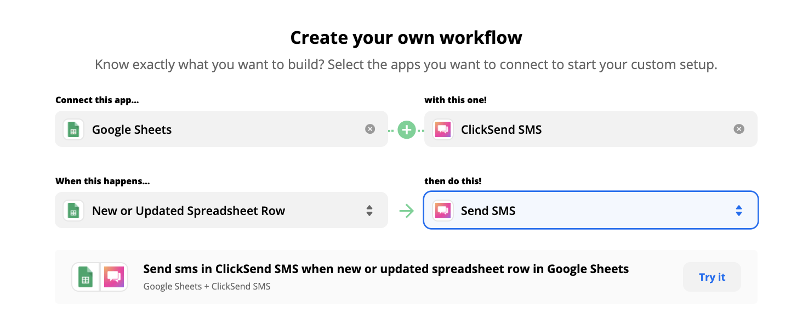Click the blue up-down arrows of Send SMS dropdown

tap(739, 211)
